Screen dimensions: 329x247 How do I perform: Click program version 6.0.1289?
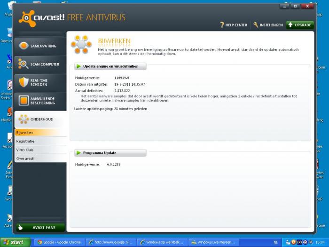[114, 165]
